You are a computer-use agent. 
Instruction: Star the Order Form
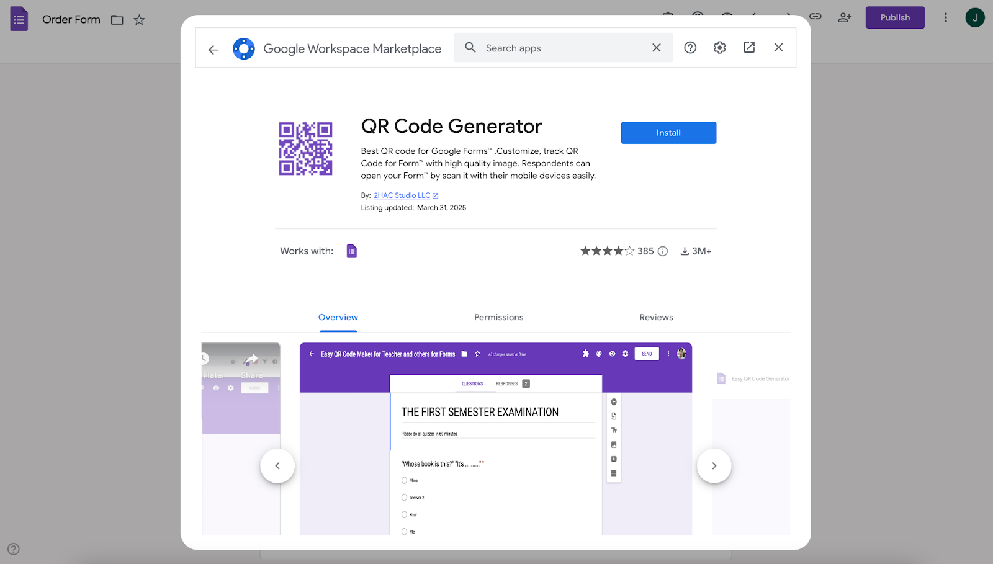(x=139, y=20)
